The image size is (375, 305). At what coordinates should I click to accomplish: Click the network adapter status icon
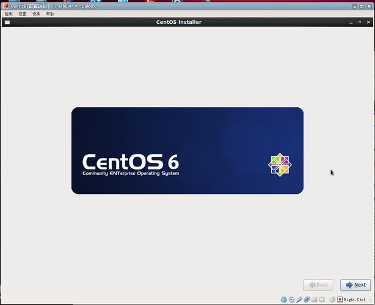pos(306,300)
